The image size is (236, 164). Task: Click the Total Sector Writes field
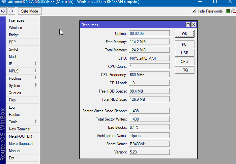tap(149, 119)
